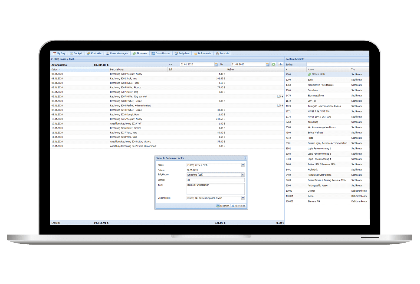Select the Bank account row
420x284 pixels.
(310, 80)
